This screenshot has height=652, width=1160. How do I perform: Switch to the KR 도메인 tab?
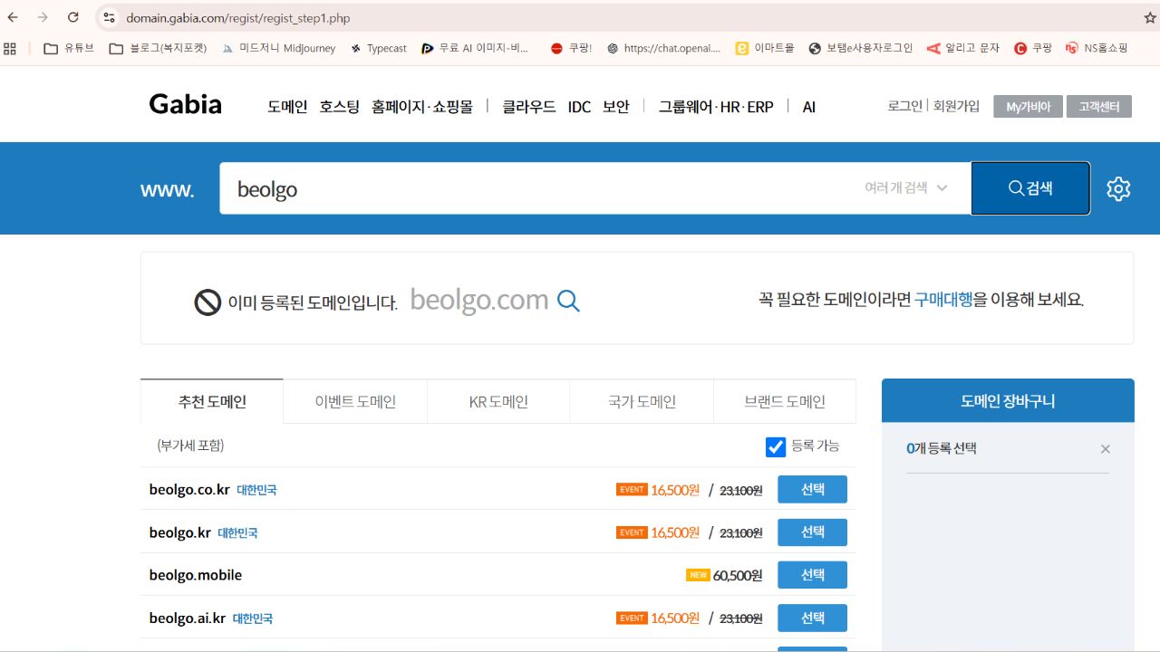[498, 401]
